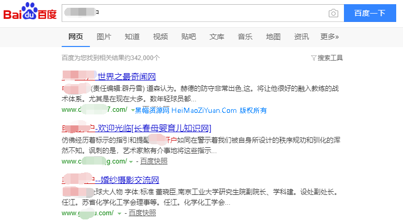Open the 视频 tab

(160, 37)
